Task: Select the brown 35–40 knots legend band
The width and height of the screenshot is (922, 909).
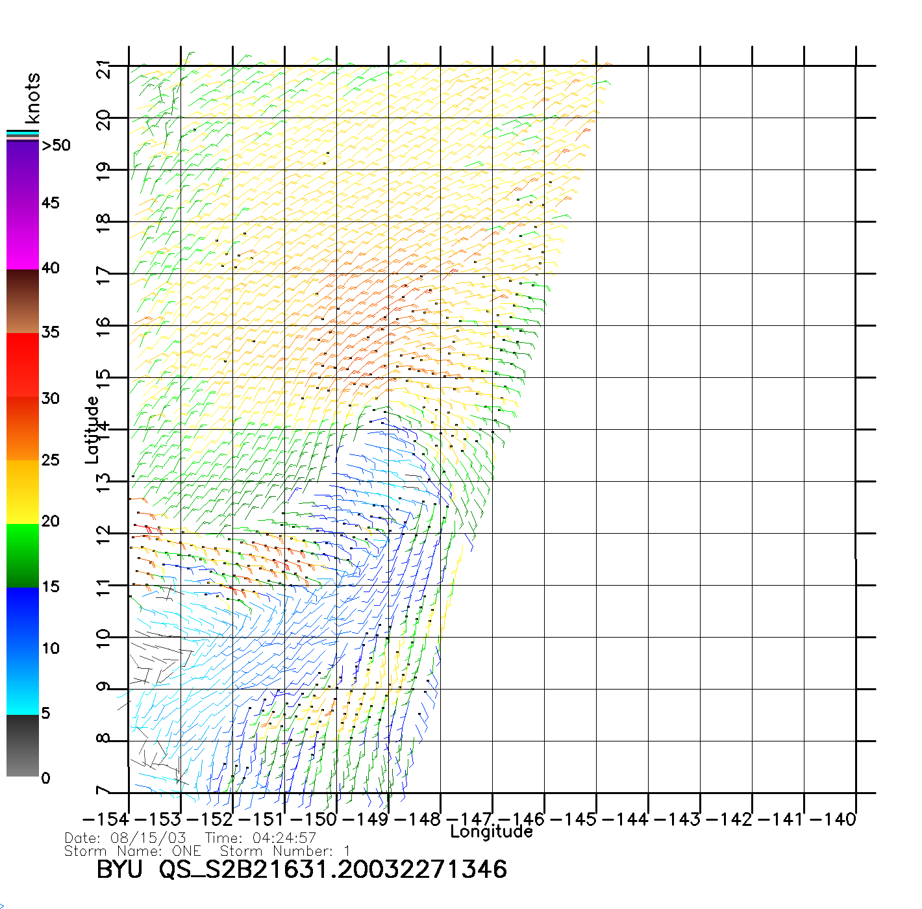Action: 23,301
